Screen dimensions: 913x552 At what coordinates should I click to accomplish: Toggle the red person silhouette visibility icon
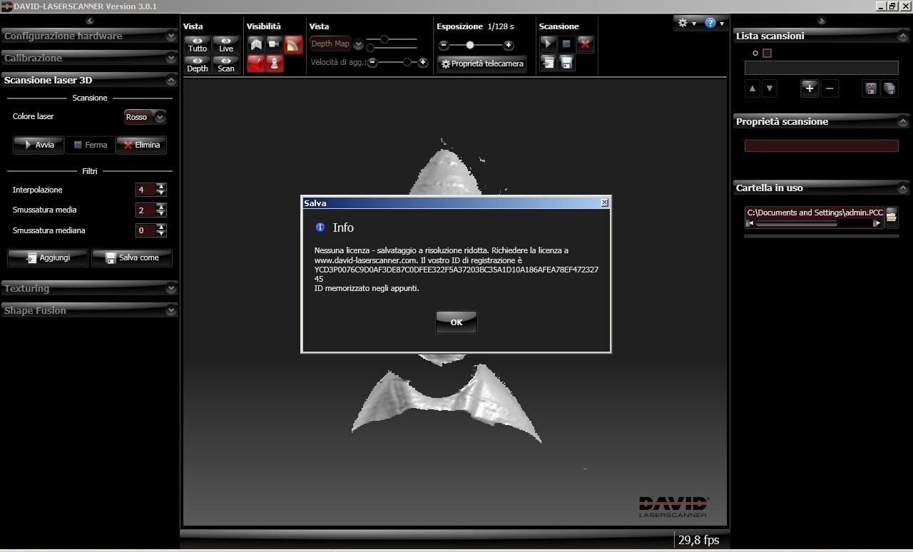275,63
